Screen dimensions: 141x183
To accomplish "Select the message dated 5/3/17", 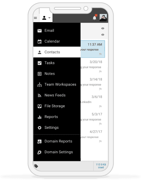I will pos(93,119).
